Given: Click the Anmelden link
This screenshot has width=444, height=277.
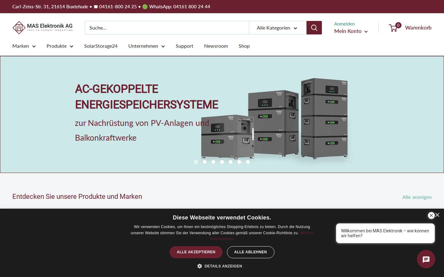Looking at the screenshot, I should (344, 24).
